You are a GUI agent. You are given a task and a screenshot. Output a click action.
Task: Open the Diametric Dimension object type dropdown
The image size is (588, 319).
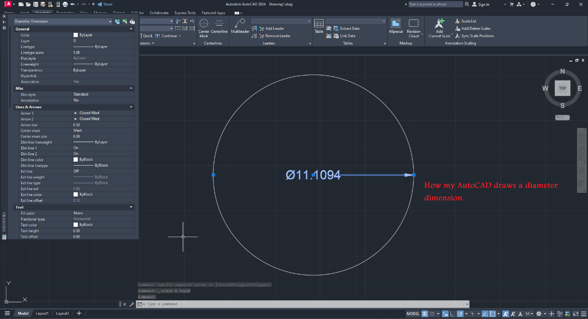coord(110,22)
